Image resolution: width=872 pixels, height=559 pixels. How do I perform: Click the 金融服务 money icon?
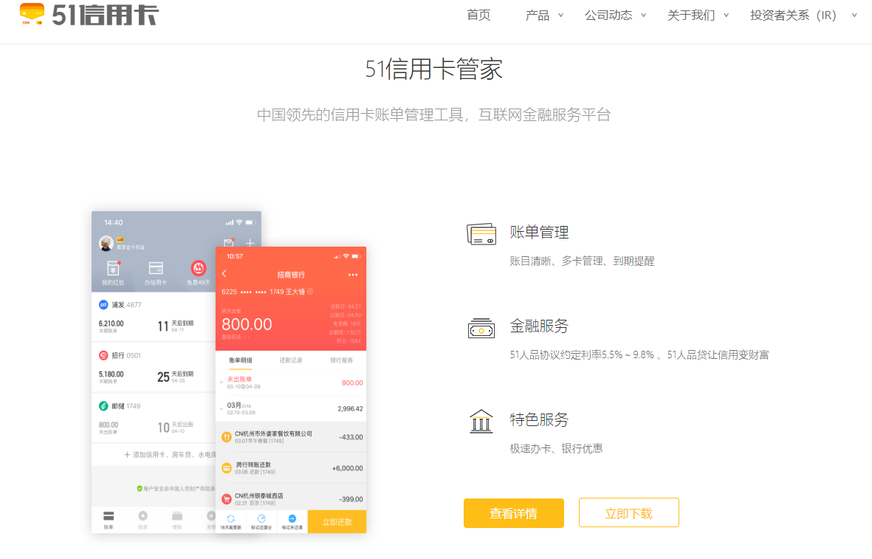481,328
